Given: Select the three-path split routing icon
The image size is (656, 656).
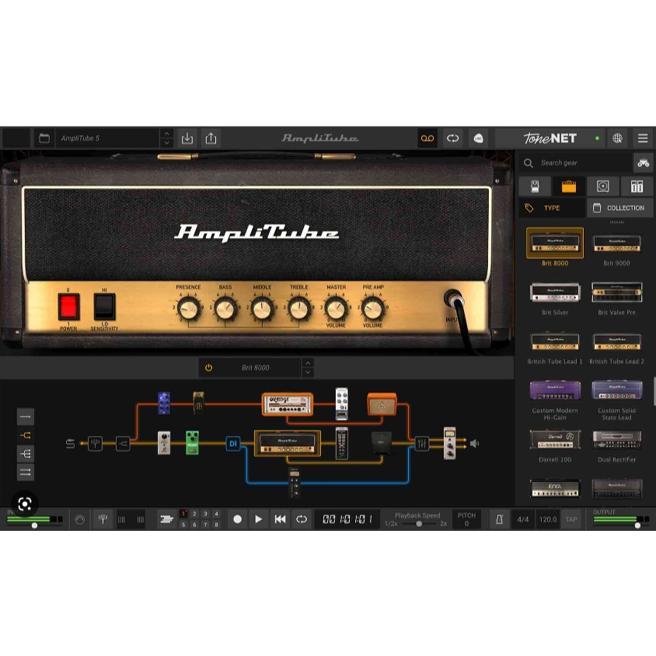Looking at the screenshot, I should click(x=26, y=453).
